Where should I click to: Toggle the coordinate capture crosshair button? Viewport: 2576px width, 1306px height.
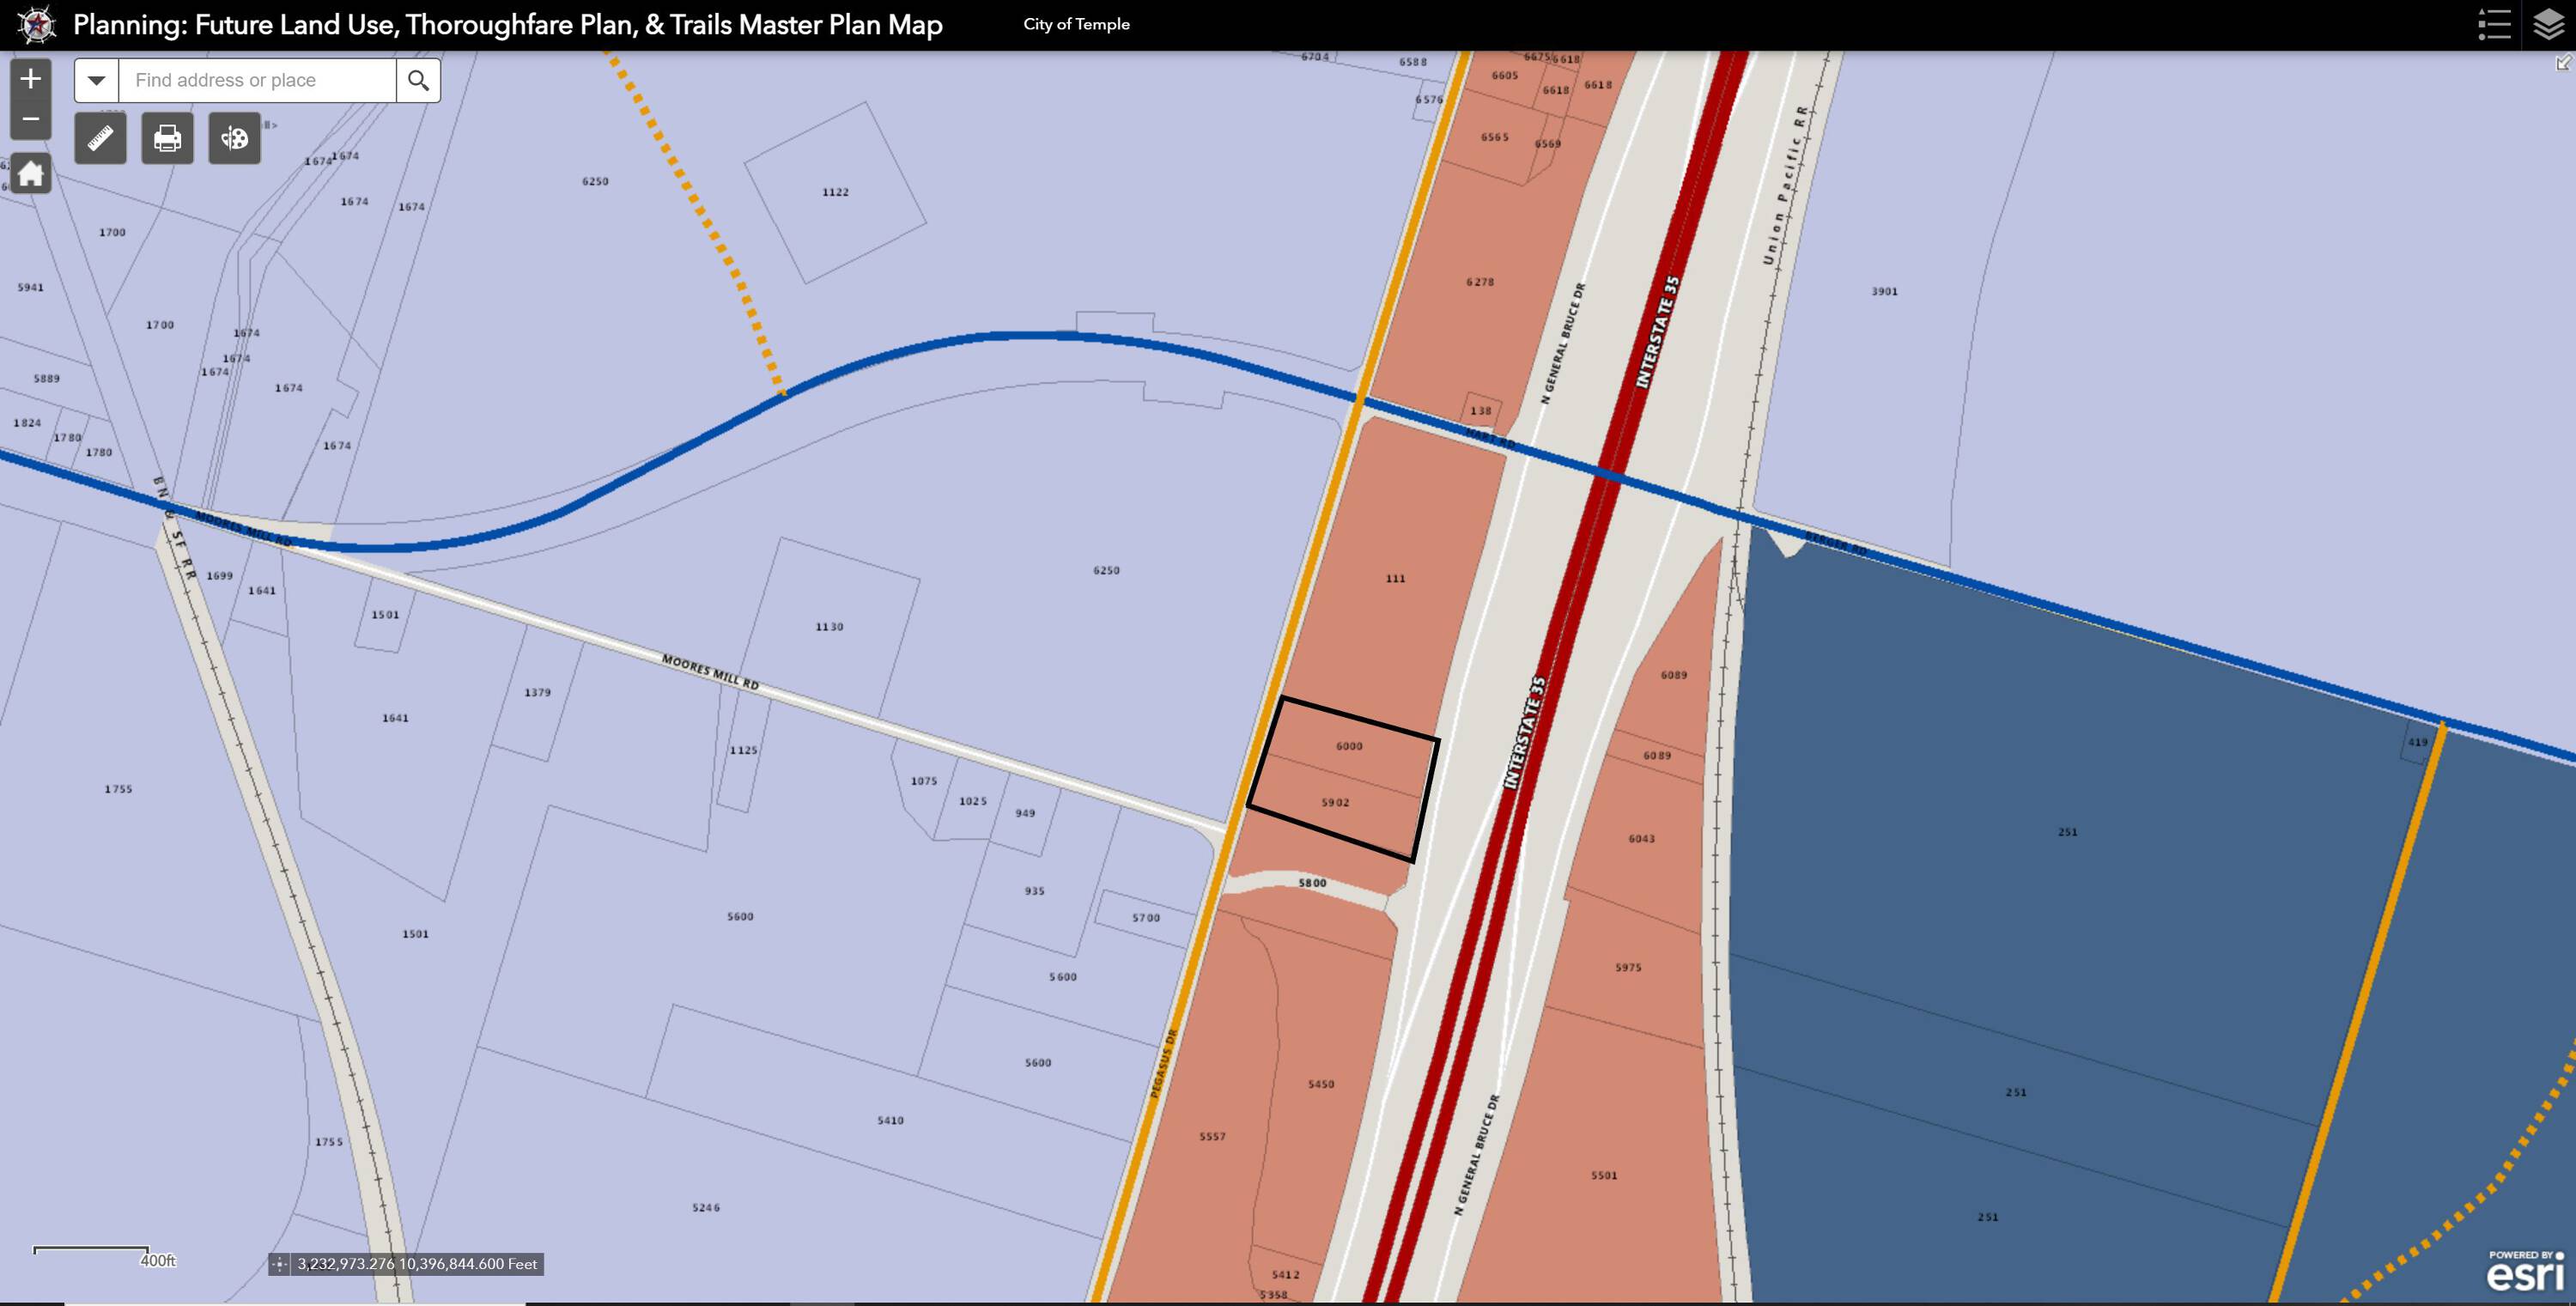tap(280, 1264)
